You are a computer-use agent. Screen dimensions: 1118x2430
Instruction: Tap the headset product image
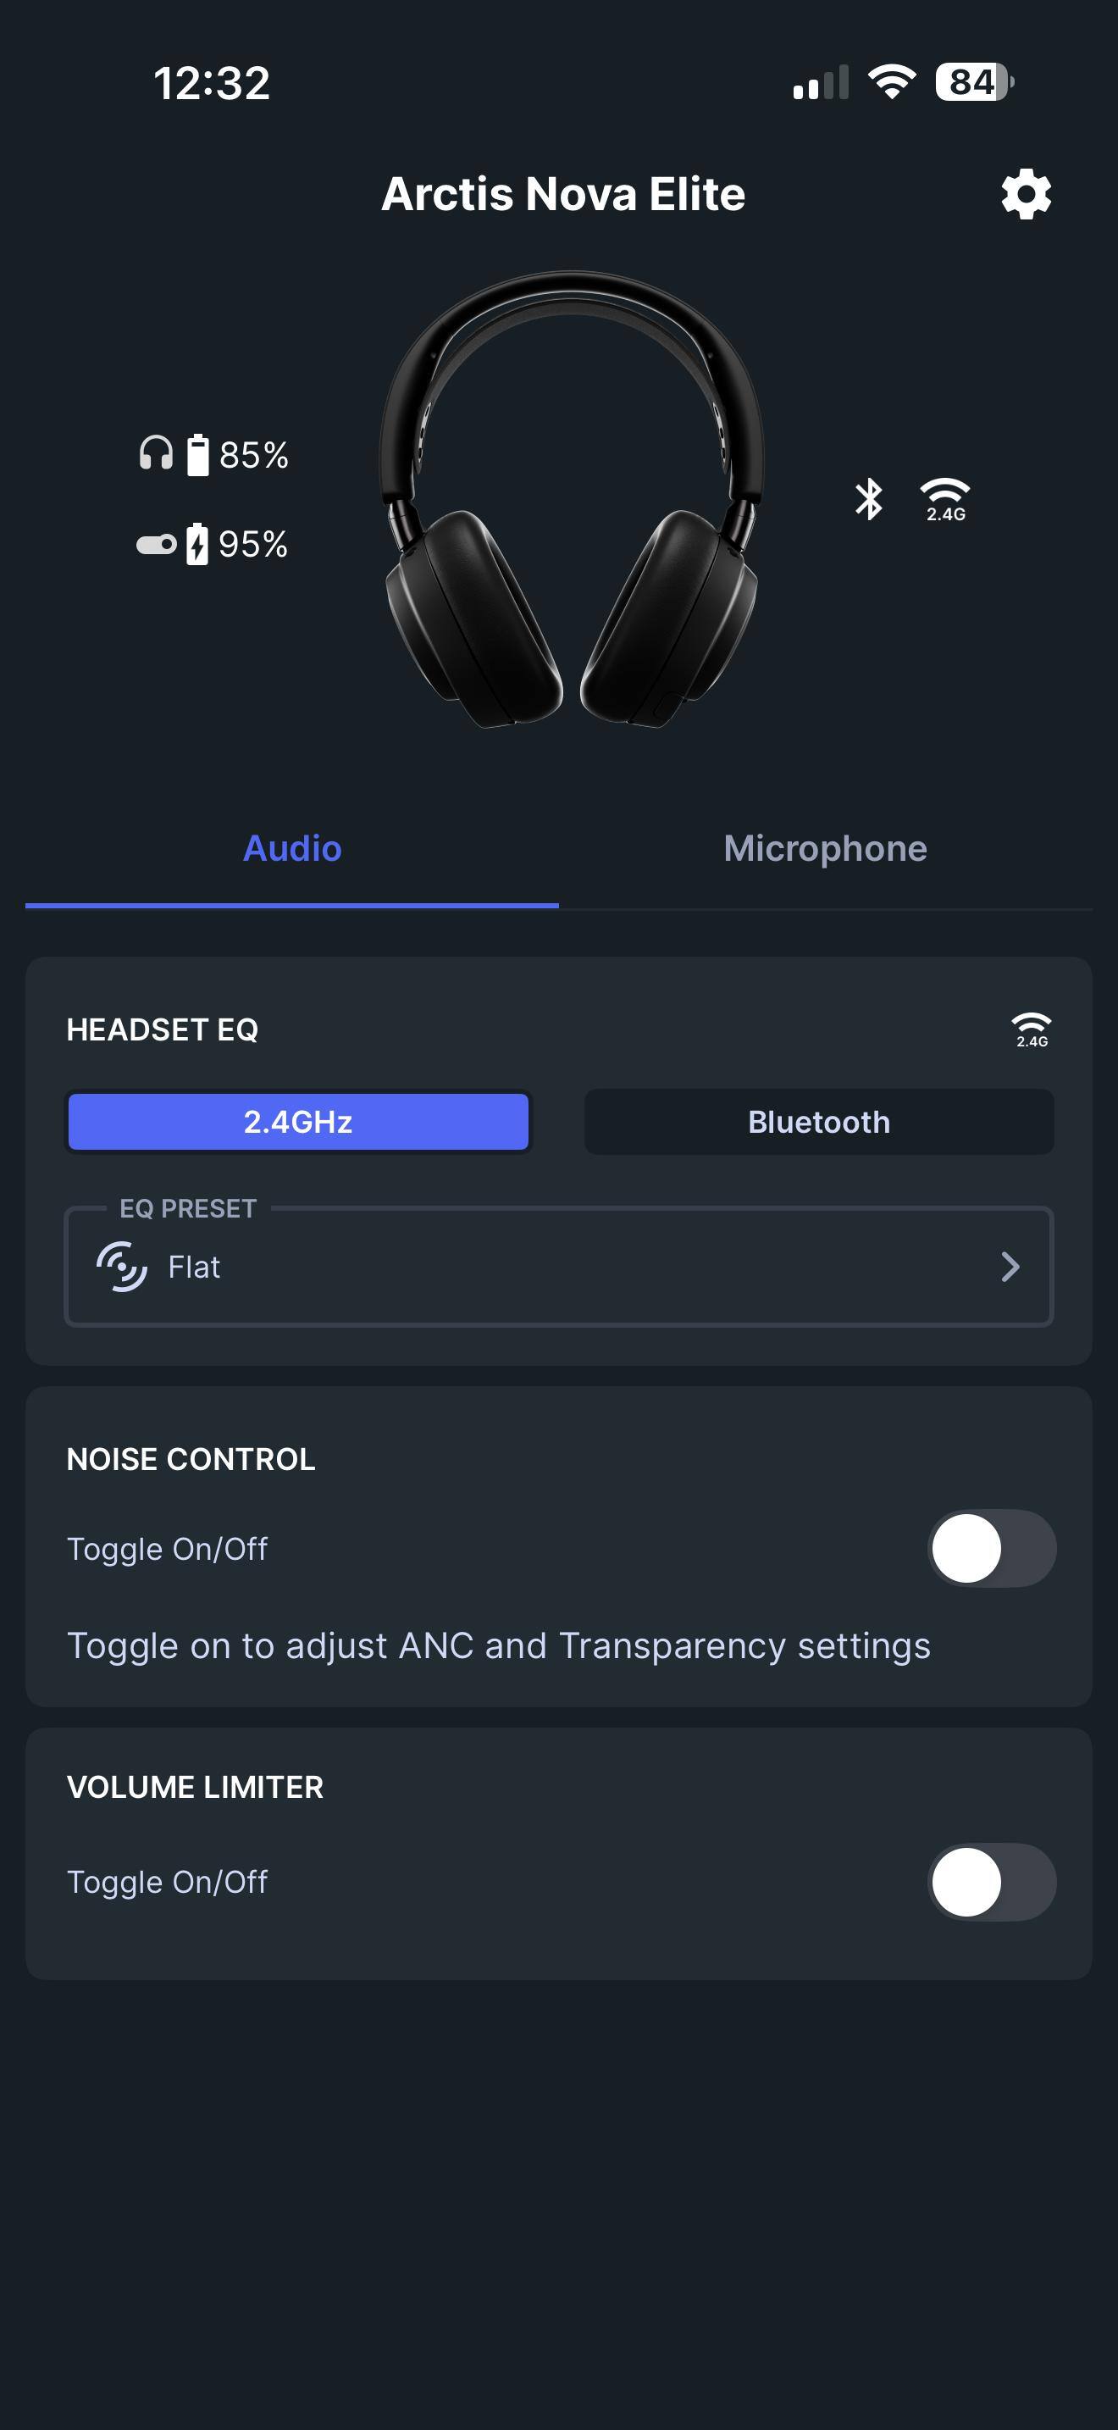(570, 500)
